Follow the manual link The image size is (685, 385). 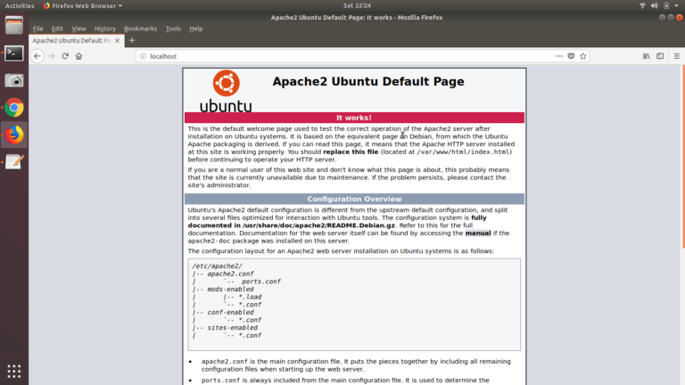click(478, 233)
